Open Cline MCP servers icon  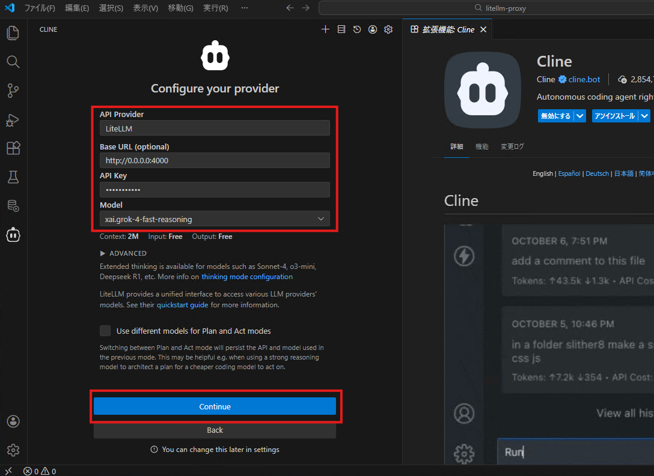(341, 29)
